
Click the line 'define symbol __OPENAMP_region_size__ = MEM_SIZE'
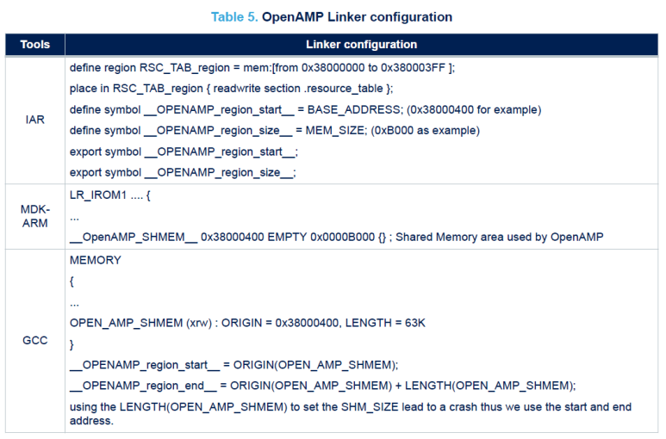275,131
